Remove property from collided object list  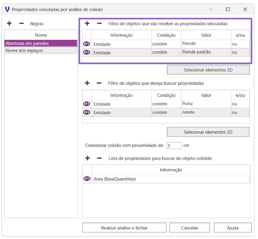pos(99,158)
